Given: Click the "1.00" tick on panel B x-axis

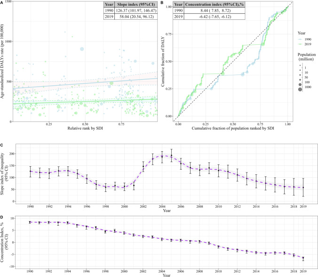Looking at the screenshot, I should tap(287, 124).
